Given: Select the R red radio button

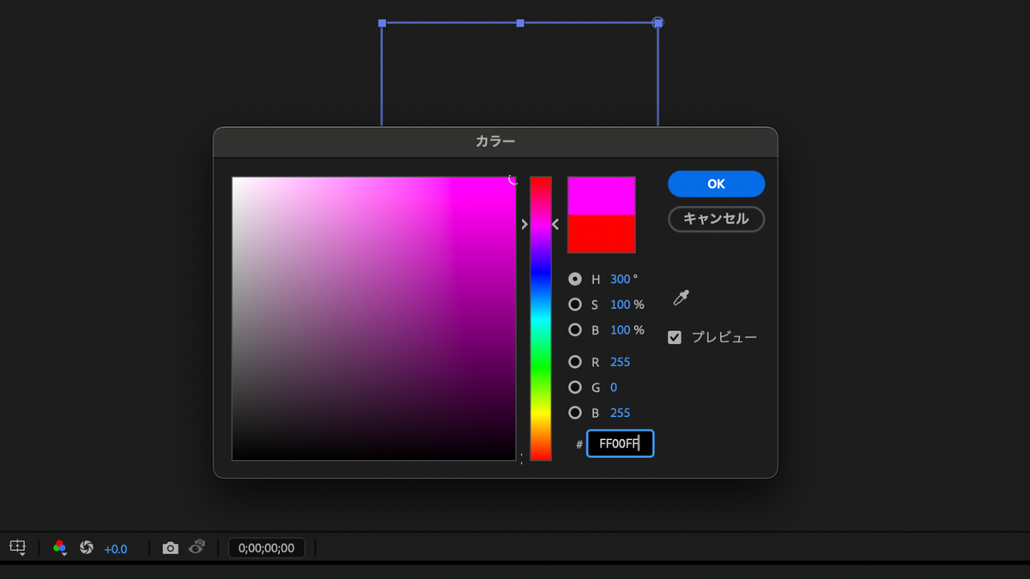Looking at the screenshot, I should [575, 362].
